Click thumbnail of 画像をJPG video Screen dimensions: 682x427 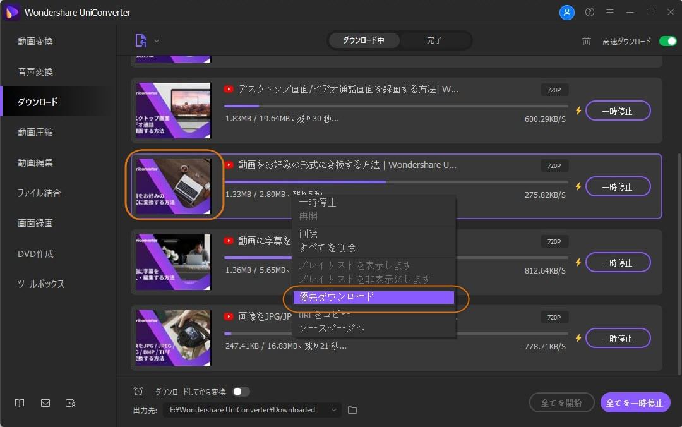[x=173, y=338]
